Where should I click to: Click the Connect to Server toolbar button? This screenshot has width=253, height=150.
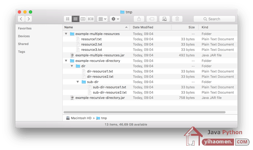(x=164, y=19)
